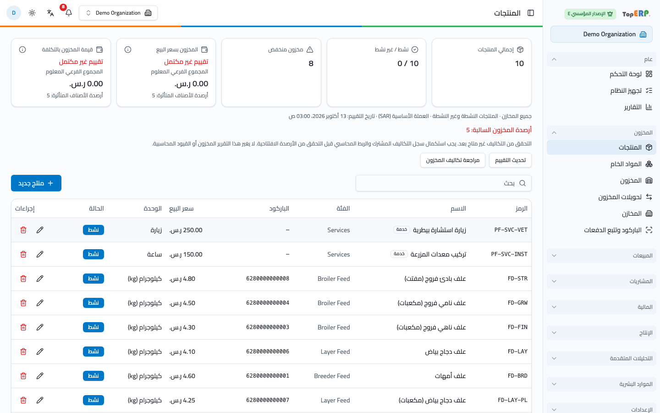Viewport: 660px width, 413px height.
Task: Open the Demo Organization selector in header
Action: tap(118, 13)
